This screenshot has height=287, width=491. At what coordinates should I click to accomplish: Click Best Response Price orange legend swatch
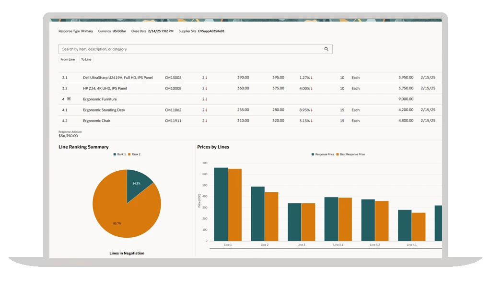point(338,155)
